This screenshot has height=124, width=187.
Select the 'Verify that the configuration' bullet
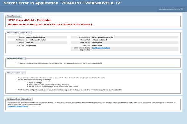(x=70, y=90)
